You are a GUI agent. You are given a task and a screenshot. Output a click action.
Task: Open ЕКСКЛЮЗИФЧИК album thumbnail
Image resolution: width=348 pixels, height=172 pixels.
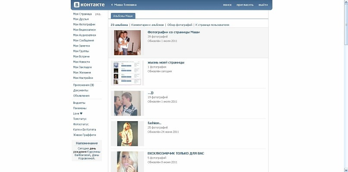click(127, 162)
